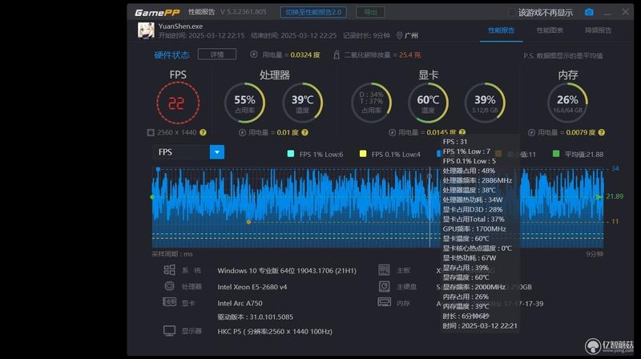
Task: Click the blue max point marker on chart
Action: [x=158, y=169]
